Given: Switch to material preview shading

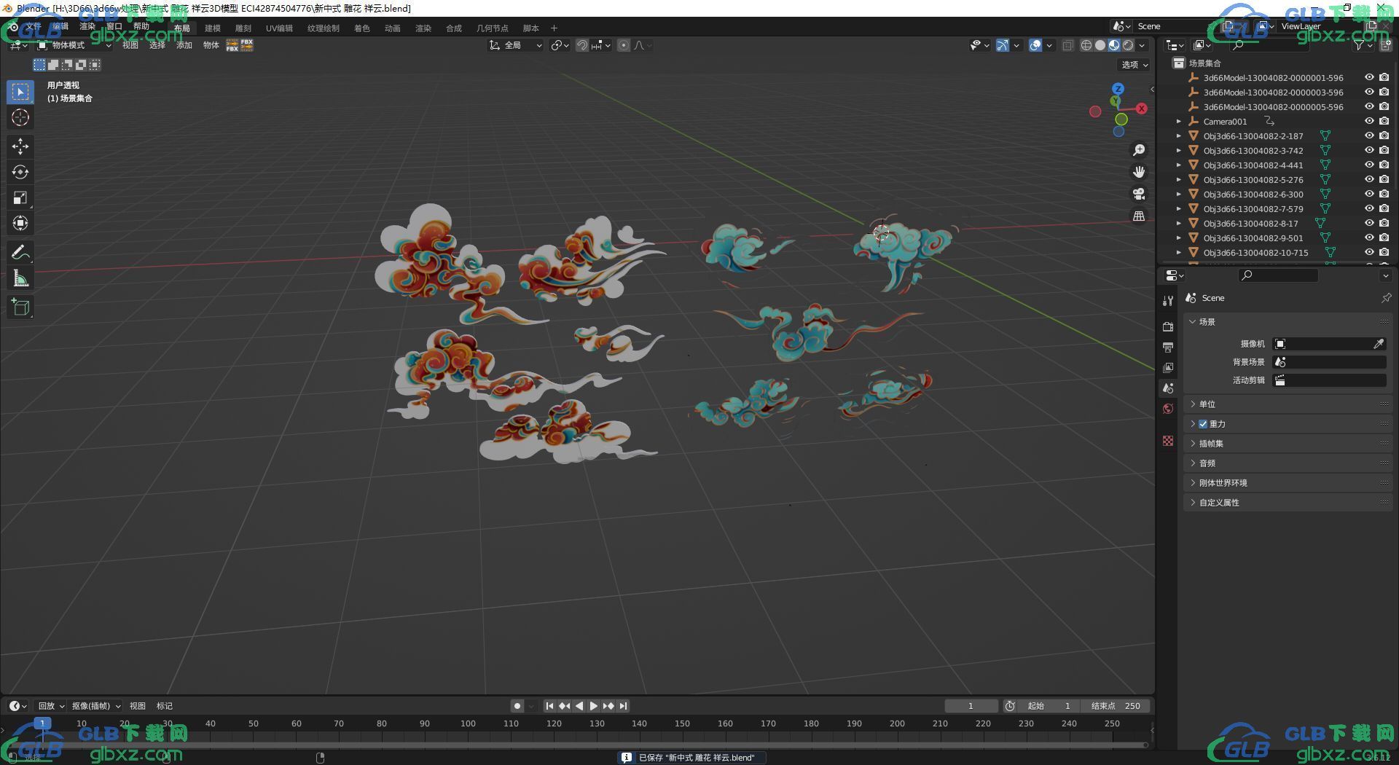Looking at the screenshot, I should coord(1114,45).
